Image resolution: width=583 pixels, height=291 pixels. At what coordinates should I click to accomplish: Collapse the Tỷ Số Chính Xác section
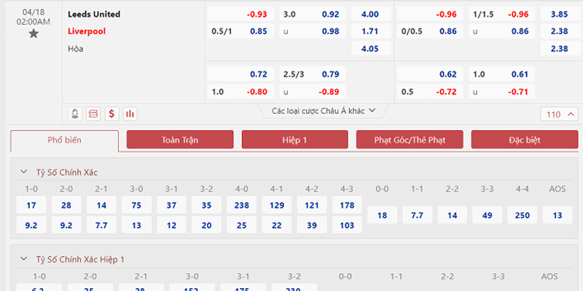pos(24,172)
